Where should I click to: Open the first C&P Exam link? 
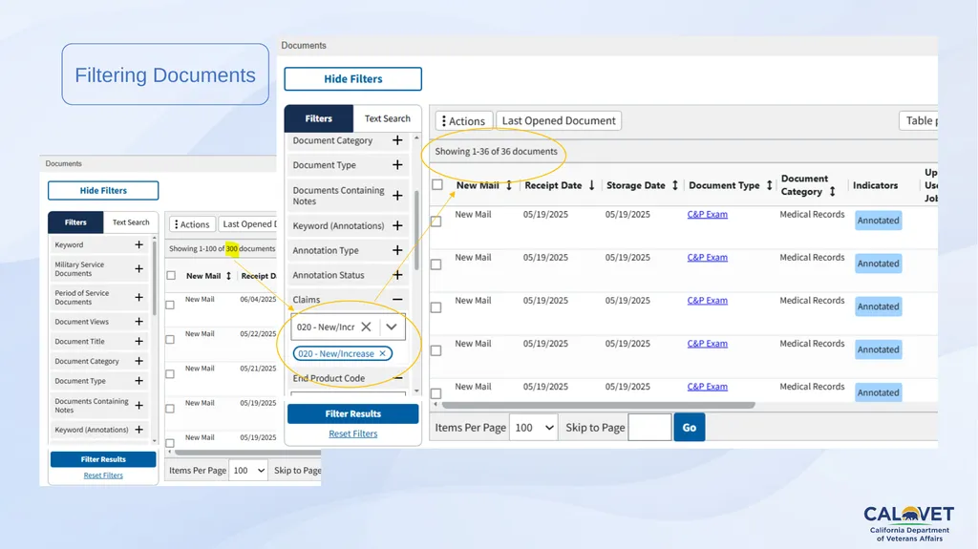pos(708,214)
